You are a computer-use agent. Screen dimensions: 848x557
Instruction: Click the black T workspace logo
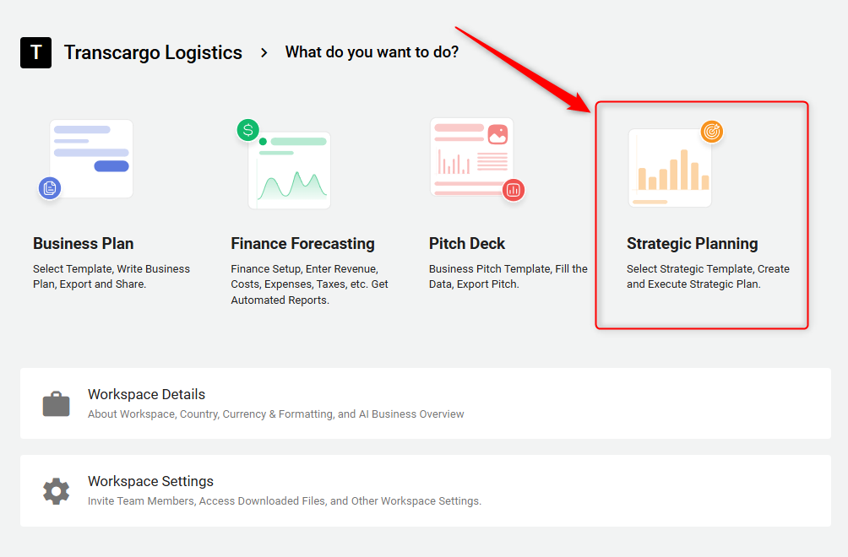pyautogui.click(x=35, y=52)
